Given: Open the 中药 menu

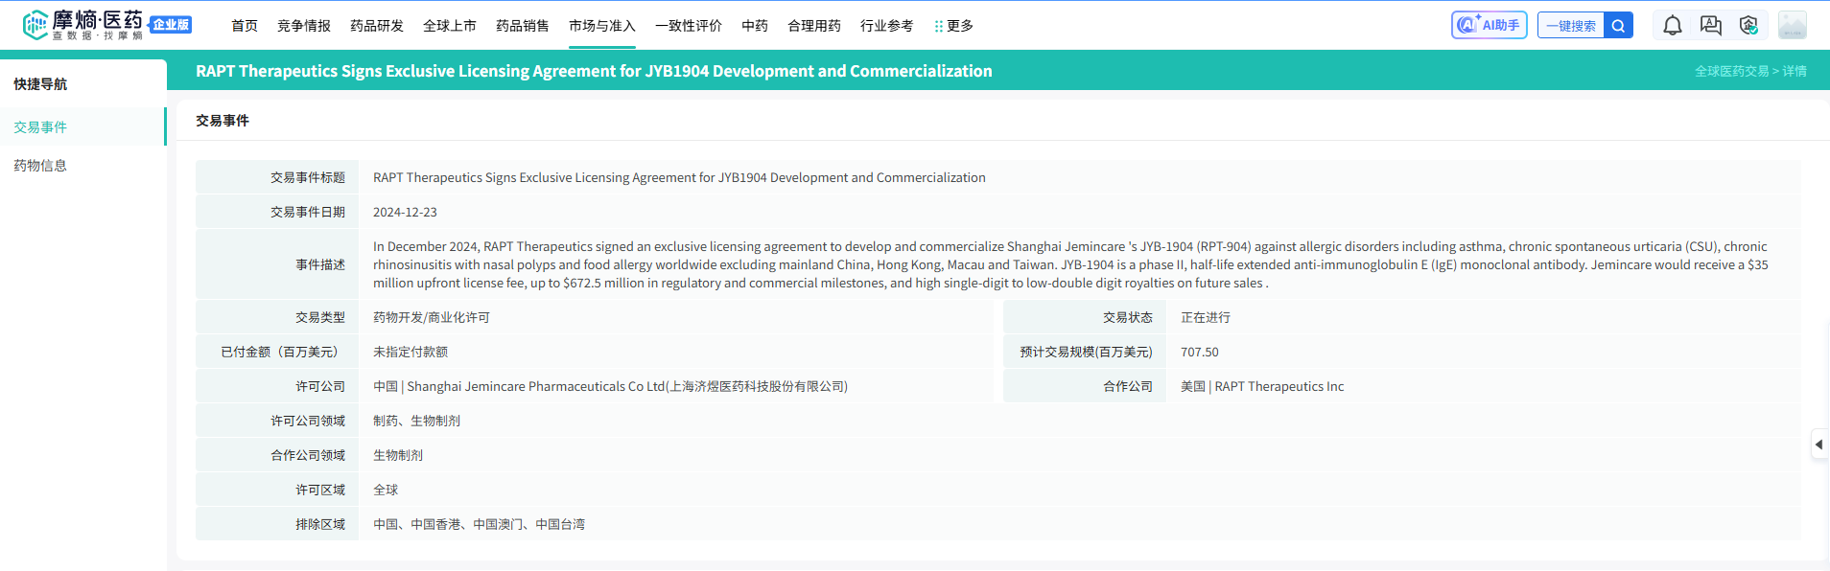Looking at the screenshot, I should point(755,26).
